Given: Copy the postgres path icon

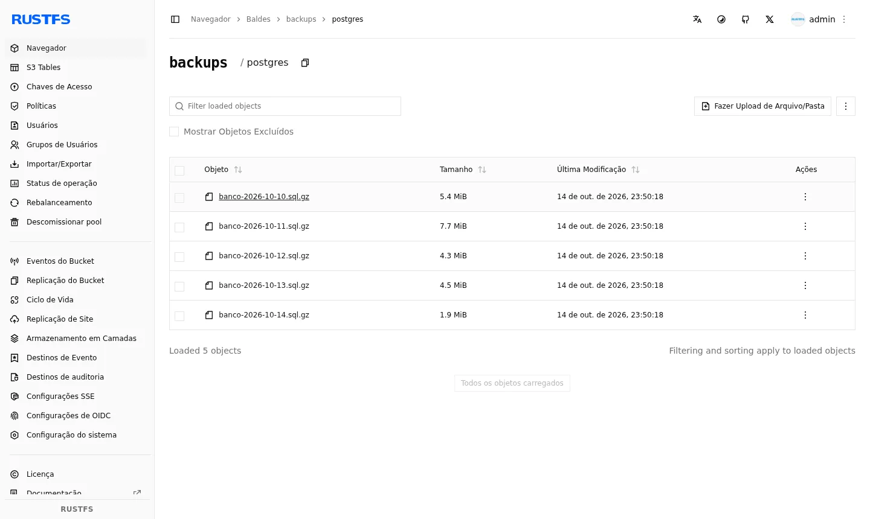Looking at the screenshot, I should (x=305, y=63).
